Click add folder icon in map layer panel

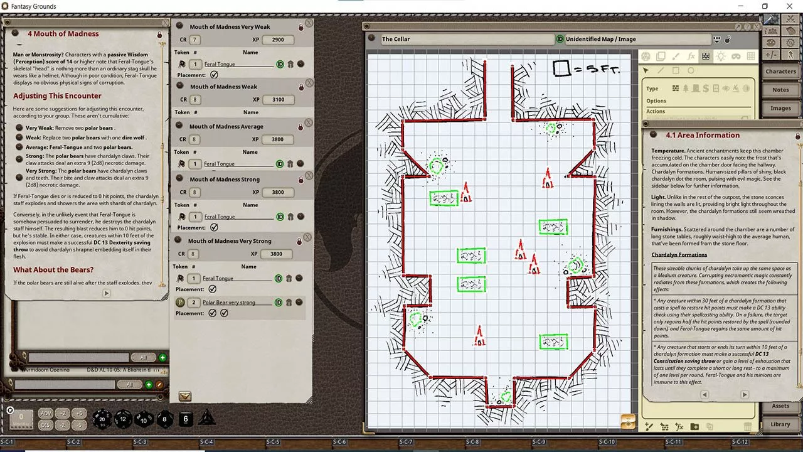point(694,427)
